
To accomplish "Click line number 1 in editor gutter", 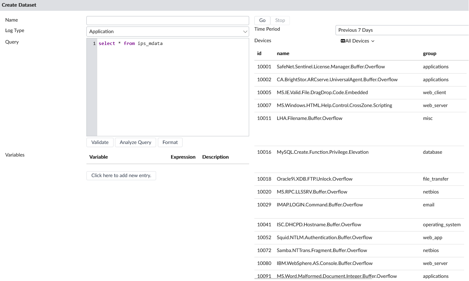I will pos(94,44).
